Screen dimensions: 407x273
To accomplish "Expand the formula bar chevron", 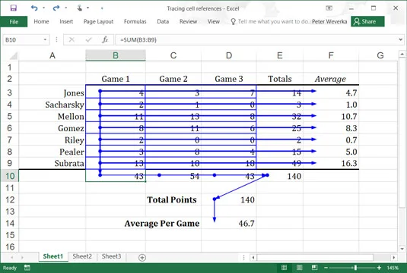I will coord(400,40).
